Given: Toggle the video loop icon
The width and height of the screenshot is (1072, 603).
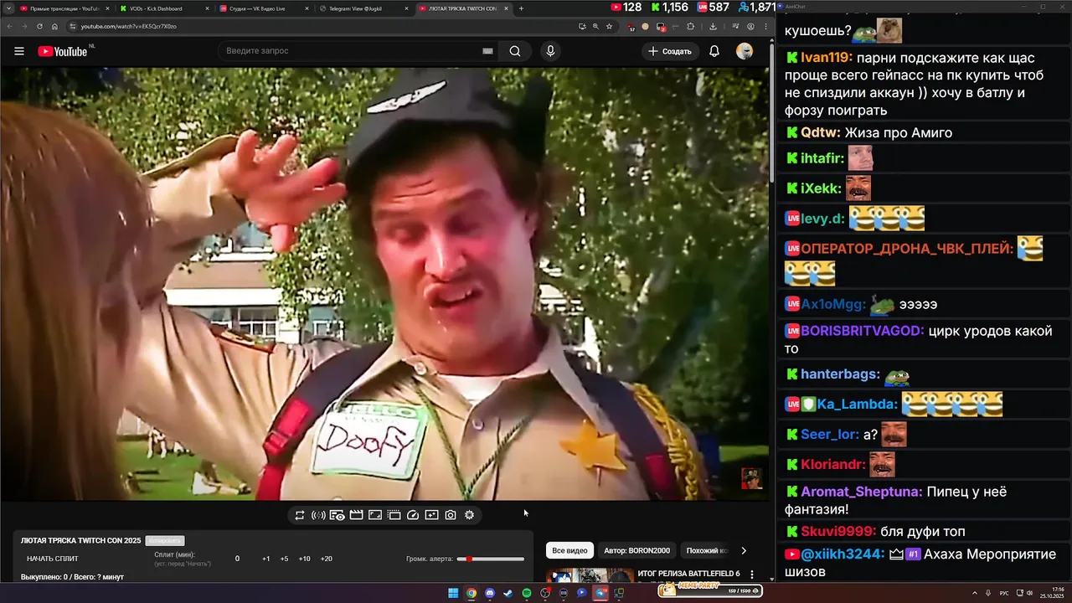Looking at the screenshot, I should 299,515.
